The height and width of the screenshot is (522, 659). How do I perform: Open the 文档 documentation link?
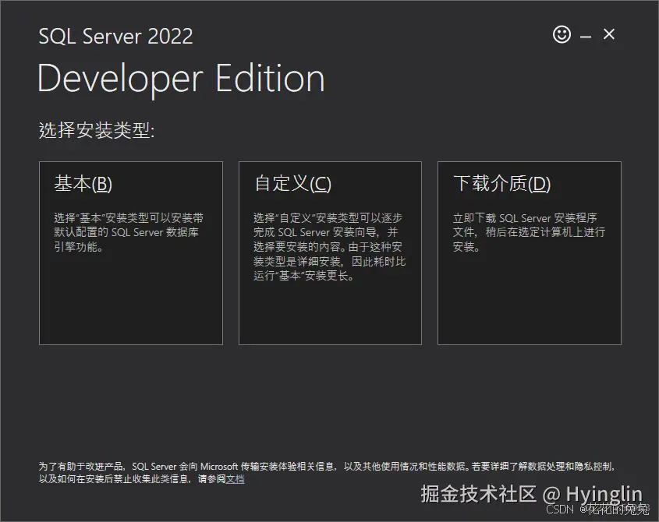235,479
